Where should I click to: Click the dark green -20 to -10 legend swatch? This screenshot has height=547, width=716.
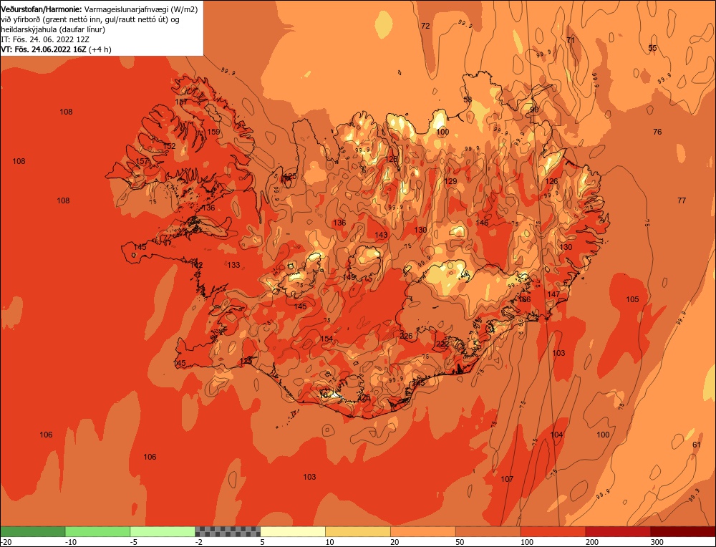[33, 531]
